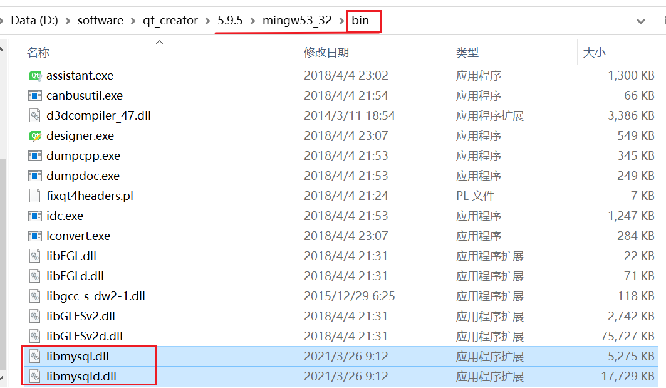Select the dumpcpp.exe application icon
This screenshot has height=388, width=666.
click(36, 155)
